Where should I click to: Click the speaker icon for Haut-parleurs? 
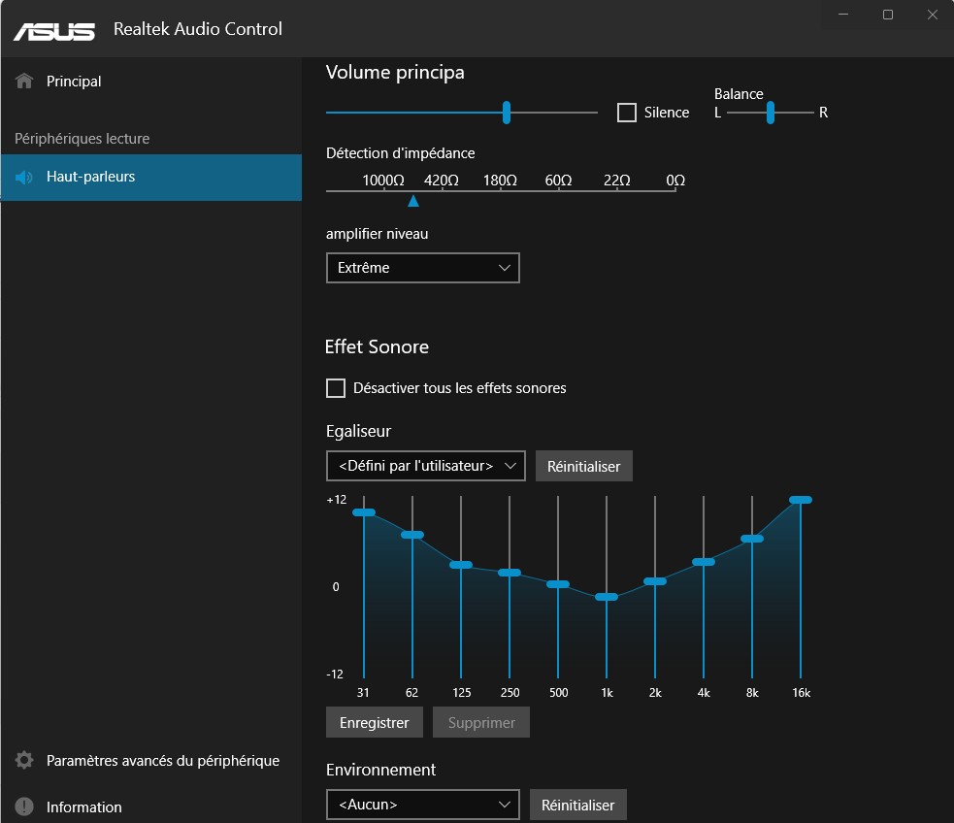click(25, 177)
